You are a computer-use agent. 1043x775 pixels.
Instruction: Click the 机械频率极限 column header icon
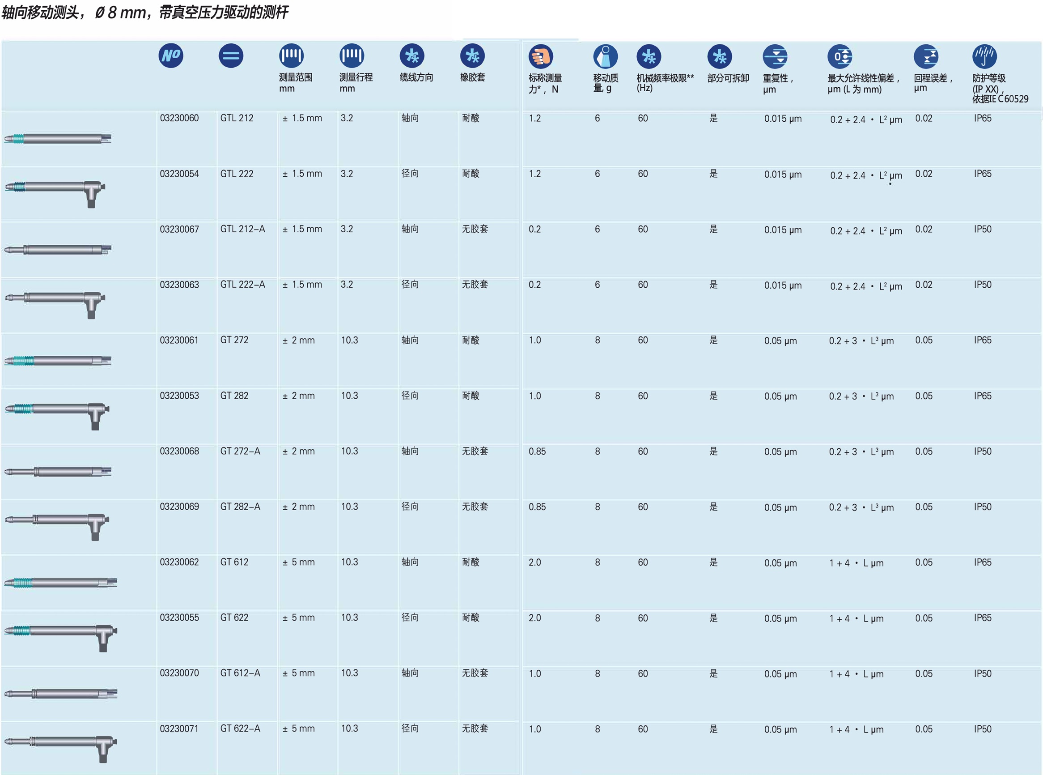point(649,57)
